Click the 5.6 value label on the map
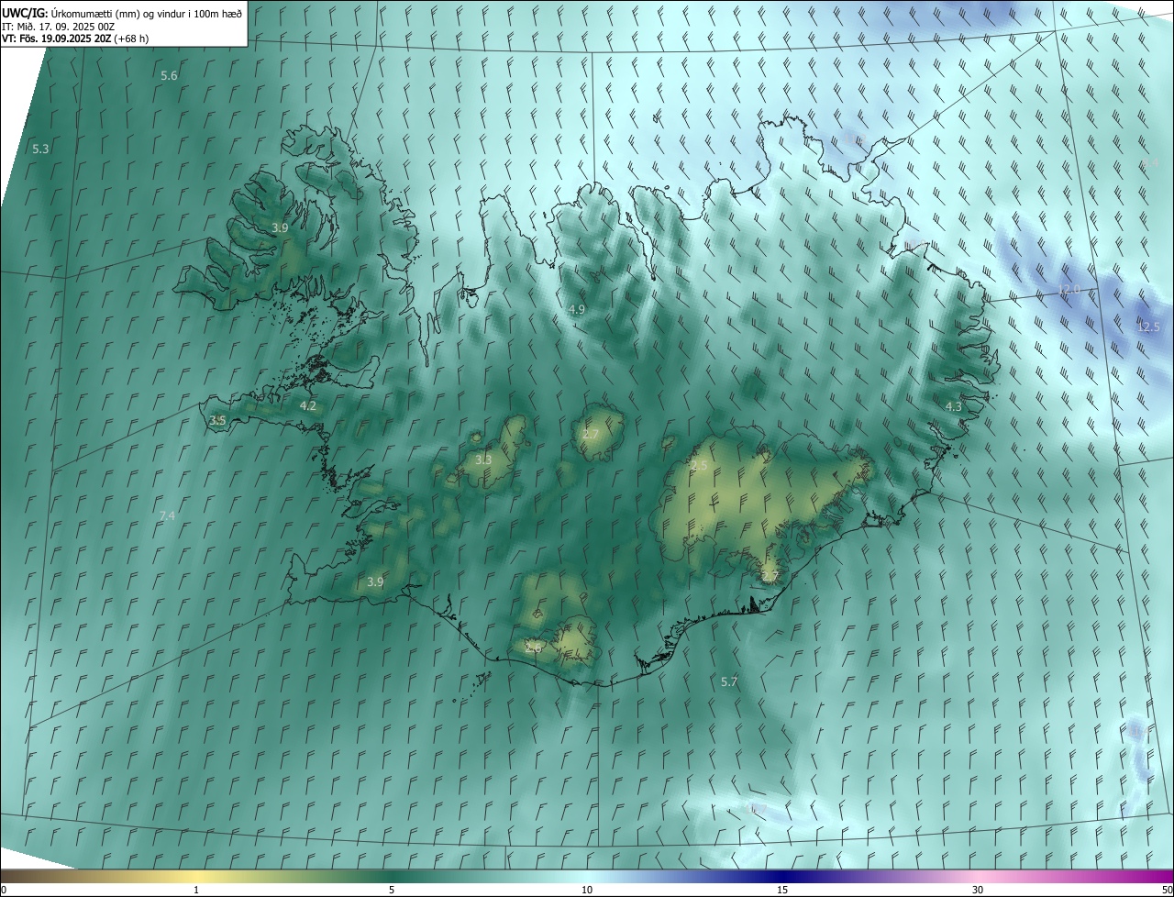Viewport: 1174px width, 897px height. (169, 75)
